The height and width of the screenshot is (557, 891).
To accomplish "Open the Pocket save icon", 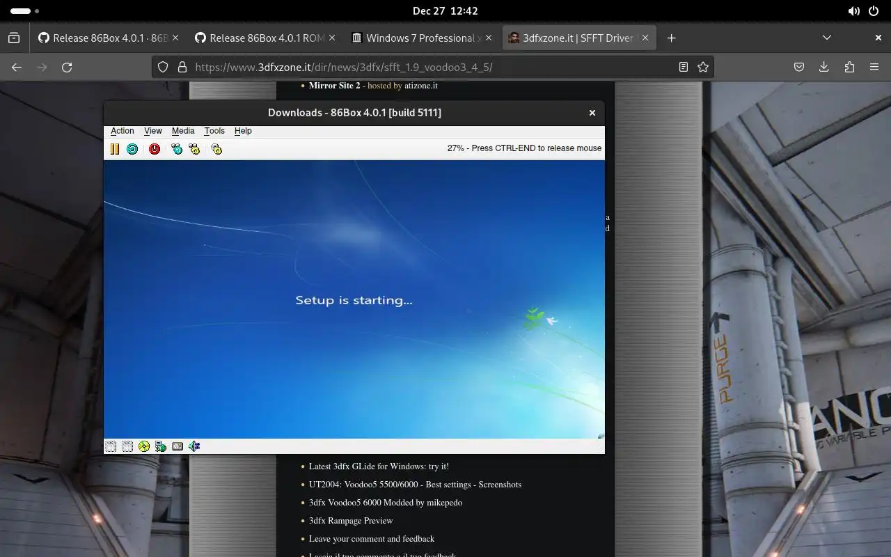I will click(x=799, y=67).
